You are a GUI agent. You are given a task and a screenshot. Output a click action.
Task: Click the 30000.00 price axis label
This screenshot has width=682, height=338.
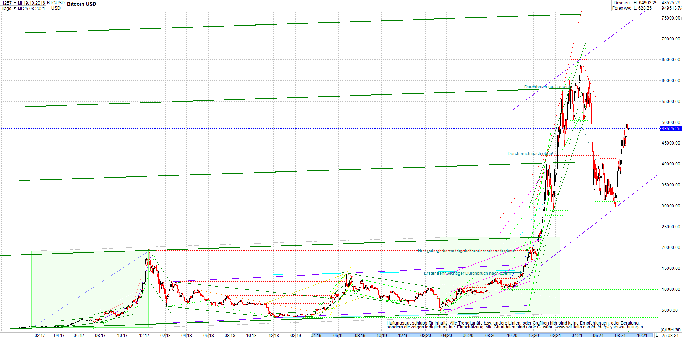pyautogui.click(x=671, y=206)
